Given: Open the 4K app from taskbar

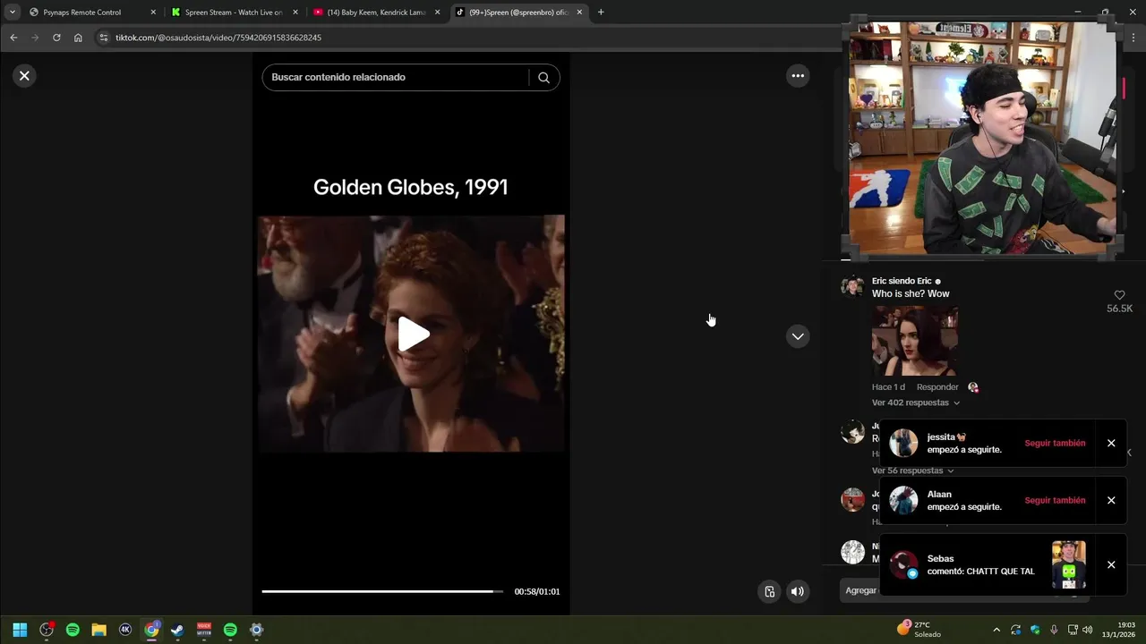Looking at the screenshot, I should click(x=125, y=630).
